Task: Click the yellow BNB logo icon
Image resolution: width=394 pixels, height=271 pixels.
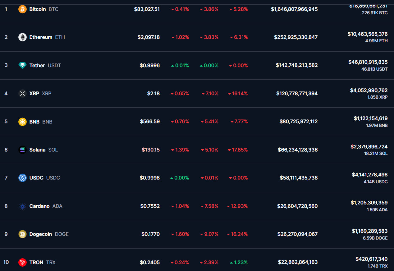Action: [x=22, y=122]
